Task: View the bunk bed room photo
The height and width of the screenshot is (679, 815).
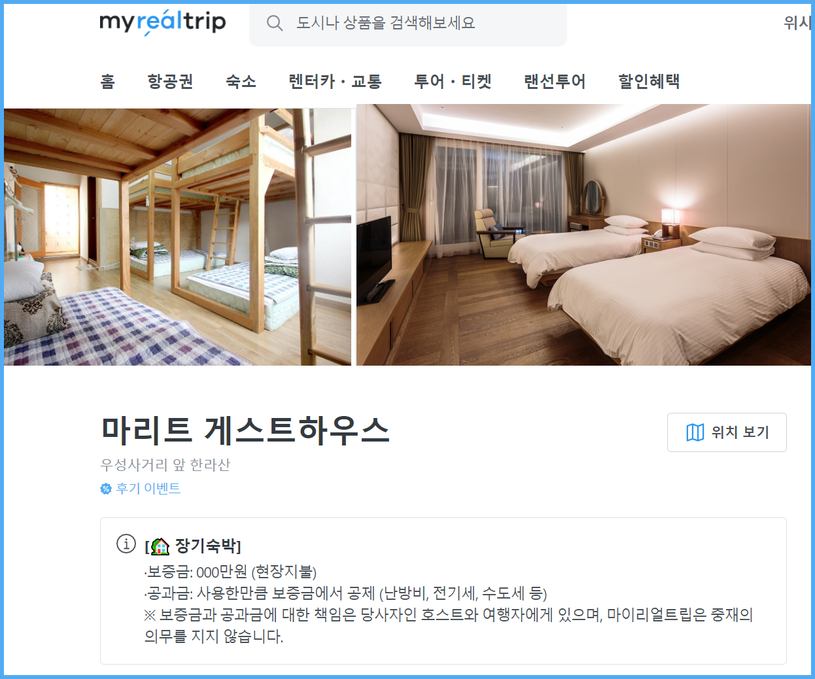Action: click(177, 237)
